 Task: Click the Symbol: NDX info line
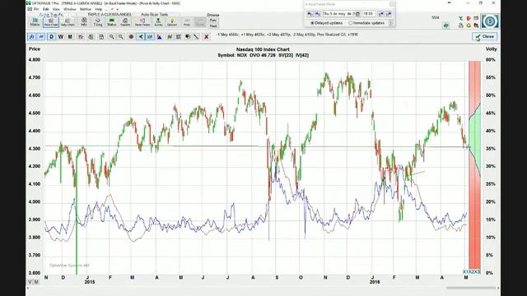click(263, 55)
